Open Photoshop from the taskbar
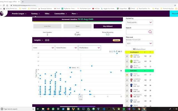178x111 pixels. (134, 109)
